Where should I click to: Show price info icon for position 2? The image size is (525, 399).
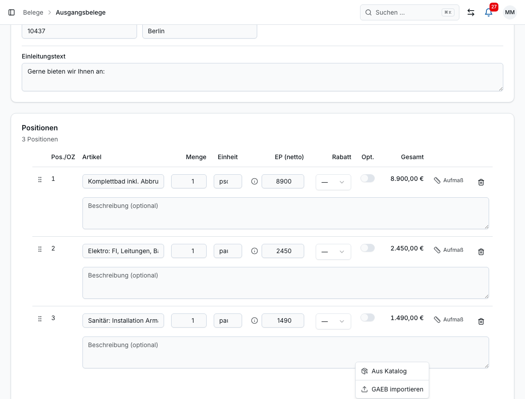[x=255, y=251]
